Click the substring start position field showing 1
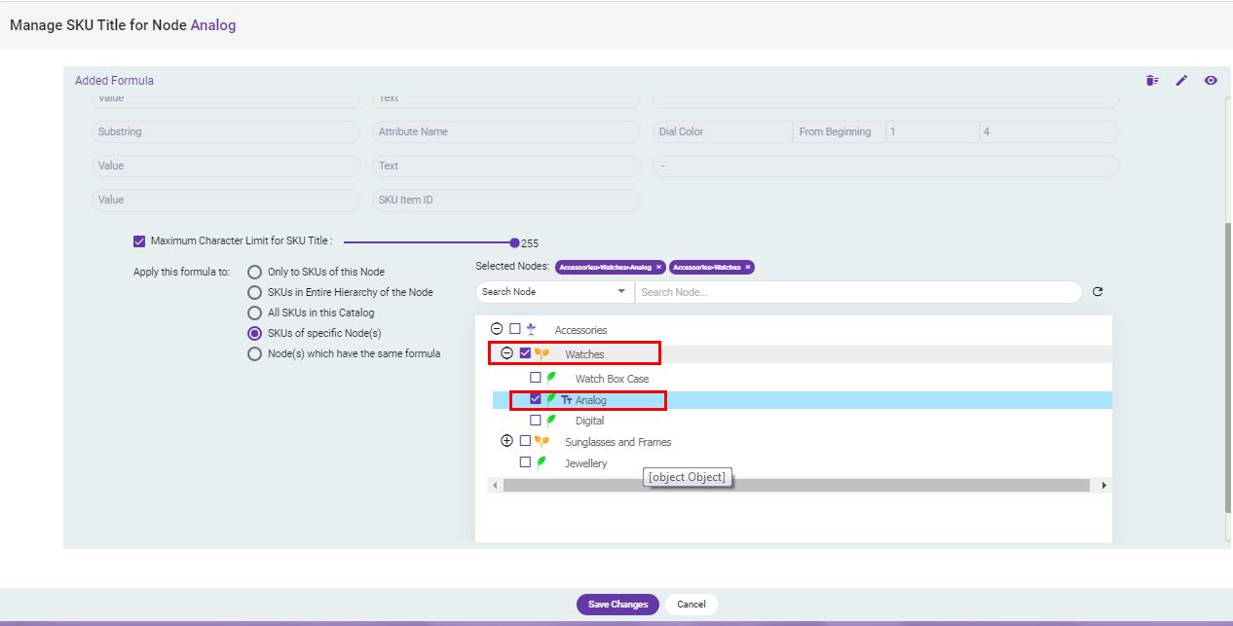The width and height of the screenshot is (1233, 626). click(x=932, y=131)
